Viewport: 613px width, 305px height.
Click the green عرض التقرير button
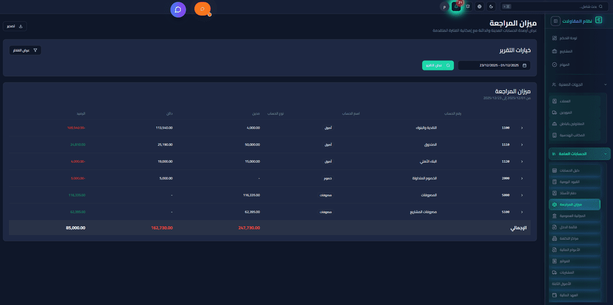(x=438, y=66)
